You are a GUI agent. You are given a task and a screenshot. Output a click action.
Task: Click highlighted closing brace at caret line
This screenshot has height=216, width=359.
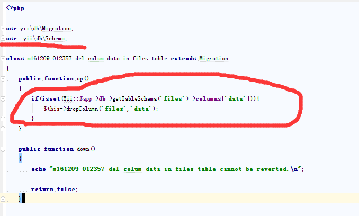point(20,199)
